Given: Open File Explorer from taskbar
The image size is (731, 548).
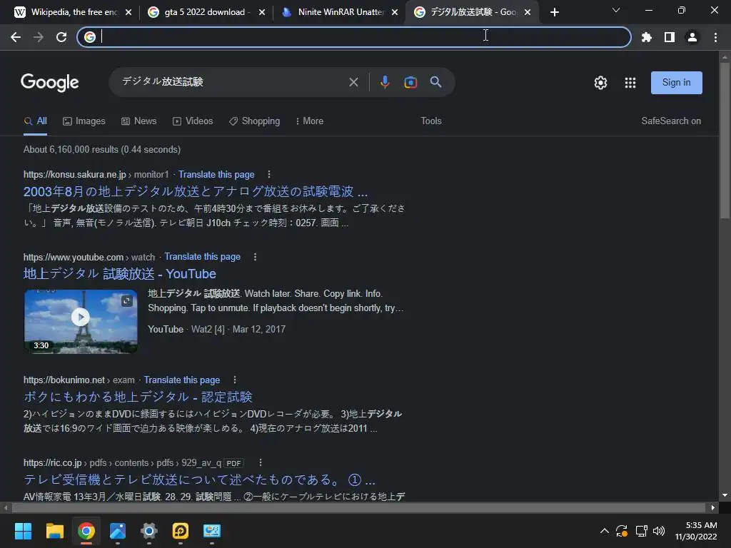Looking at the screenshot, I should click(54, 531).
